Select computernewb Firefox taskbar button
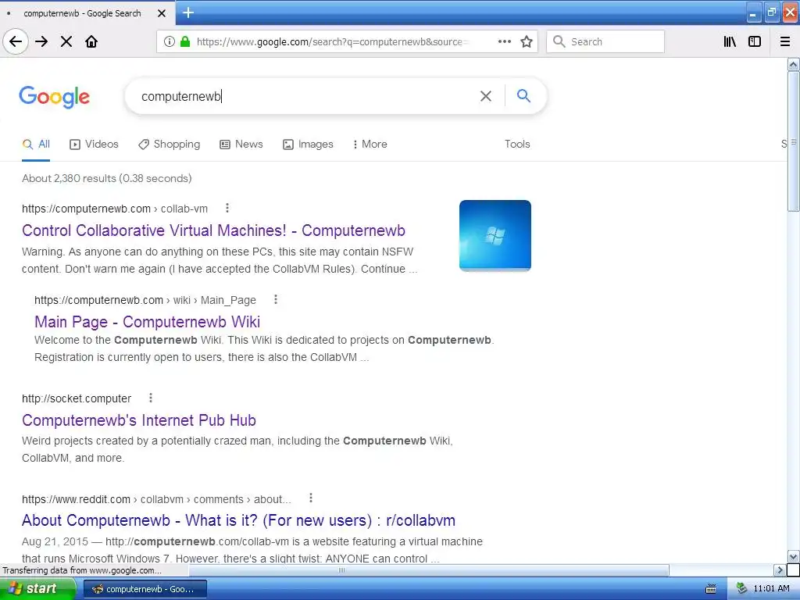800x600 pixels. 145,589
